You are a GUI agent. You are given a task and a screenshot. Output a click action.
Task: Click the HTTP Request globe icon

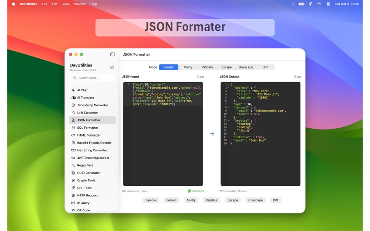pyautogui.click(x=73, y=195)
